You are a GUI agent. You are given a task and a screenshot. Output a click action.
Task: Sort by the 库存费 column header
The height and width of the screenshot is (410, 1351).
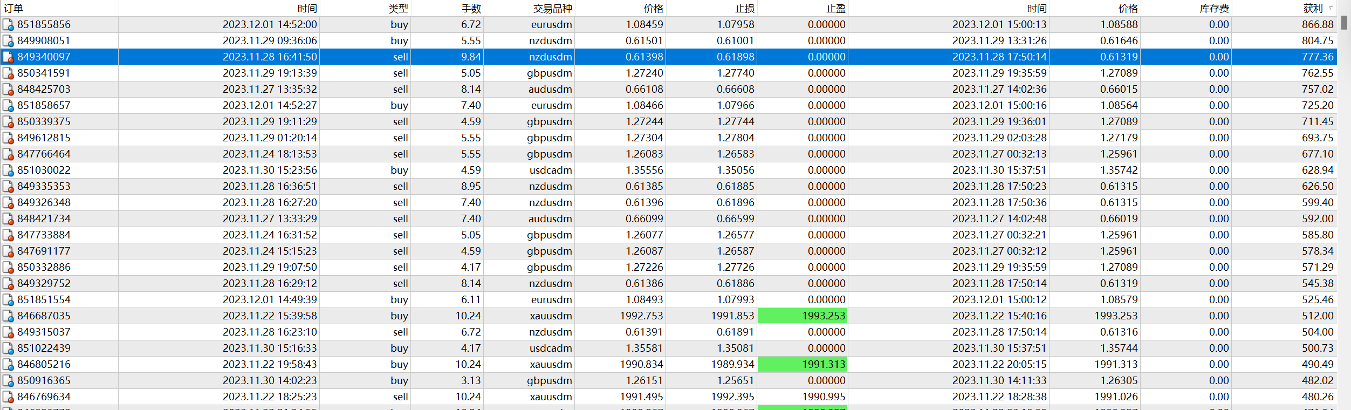pos(1186,8)
